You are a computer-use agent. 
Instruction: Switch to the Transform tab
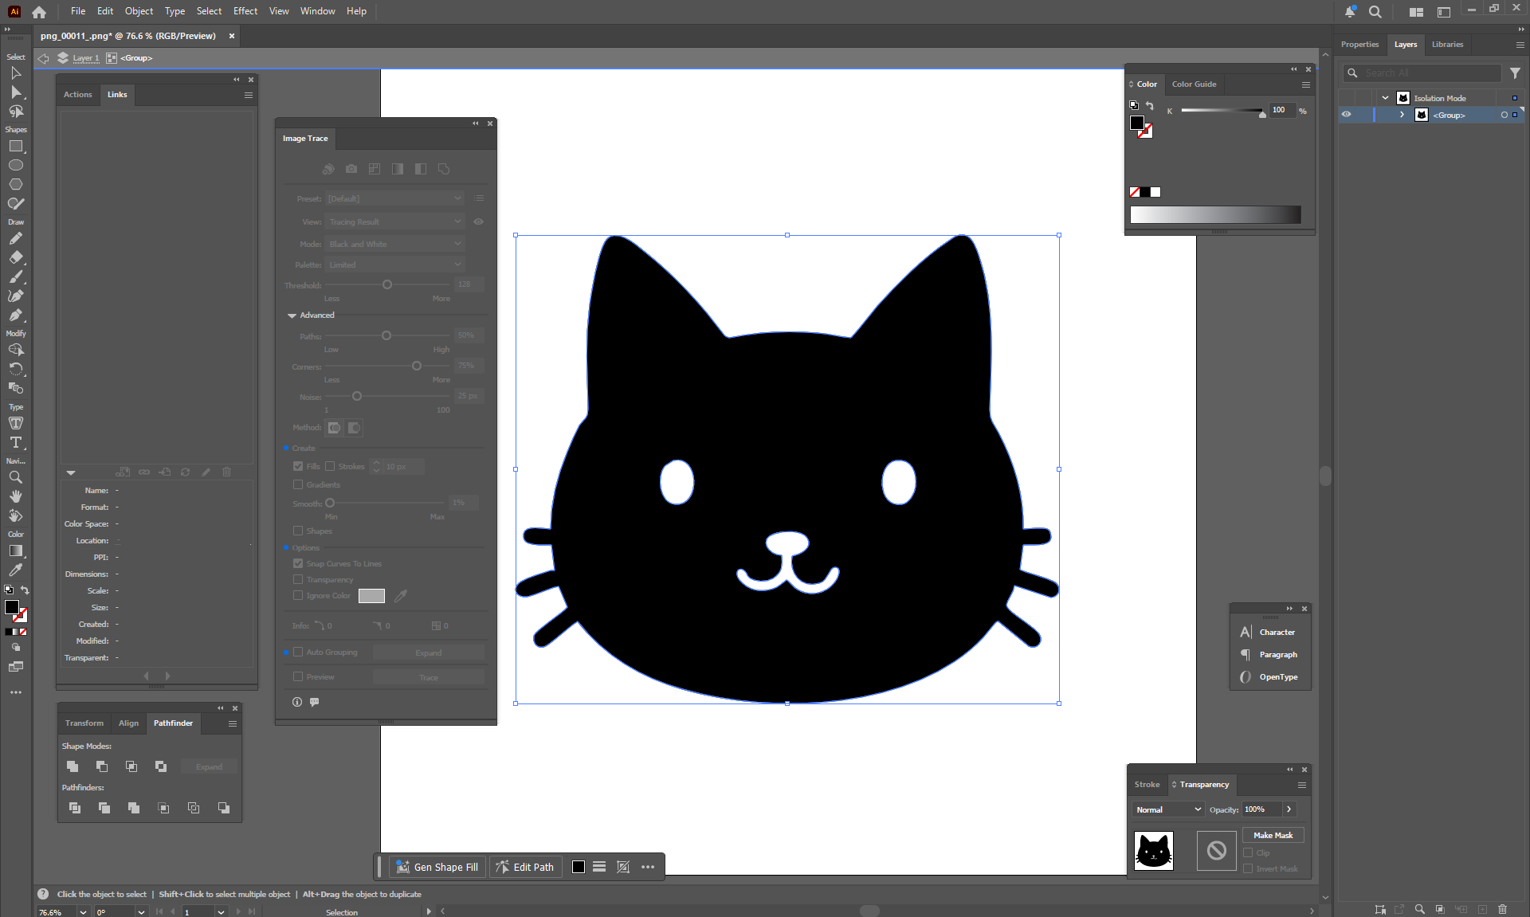coord(84,723)
